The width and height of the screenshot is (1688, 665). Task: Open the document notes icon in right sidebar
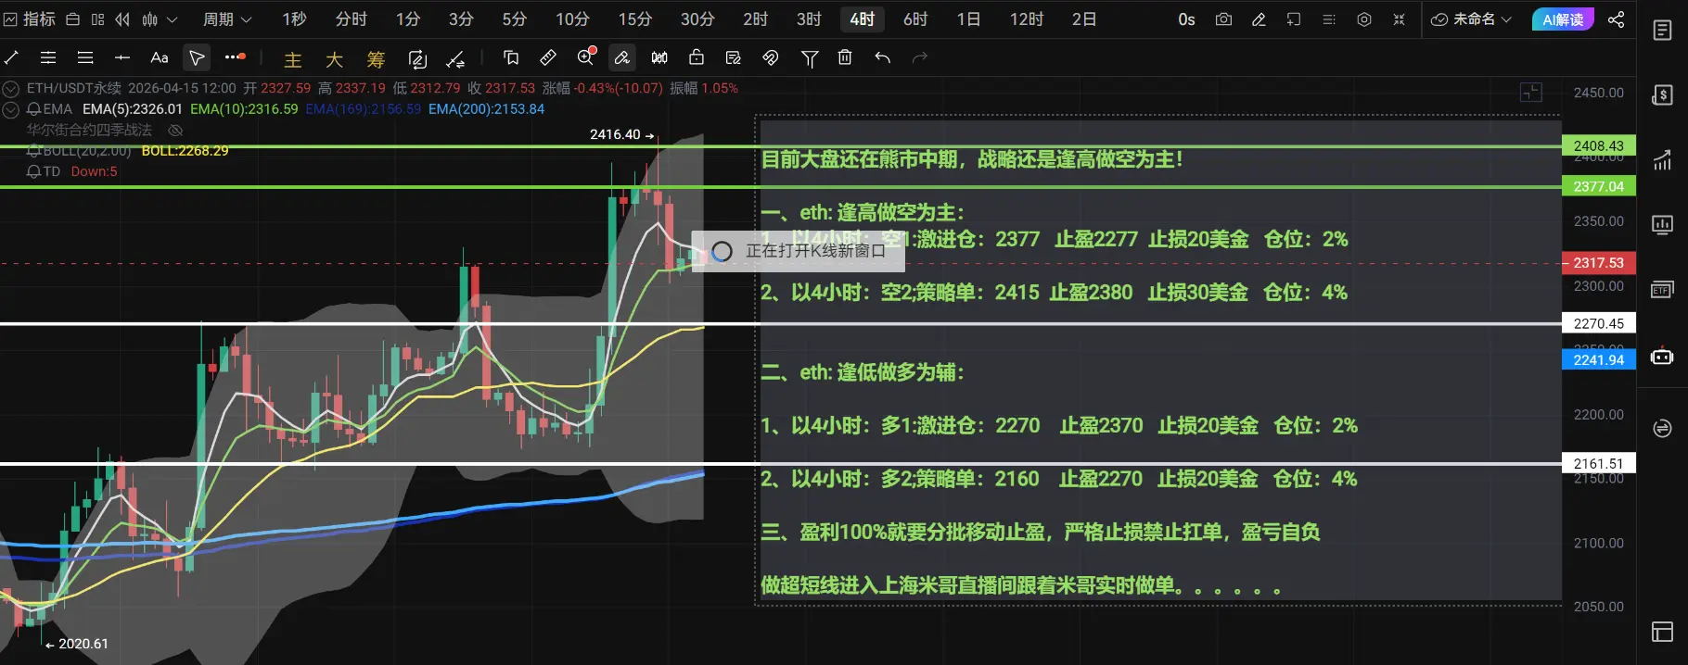pyautogui.click(x=1662, y=31)
